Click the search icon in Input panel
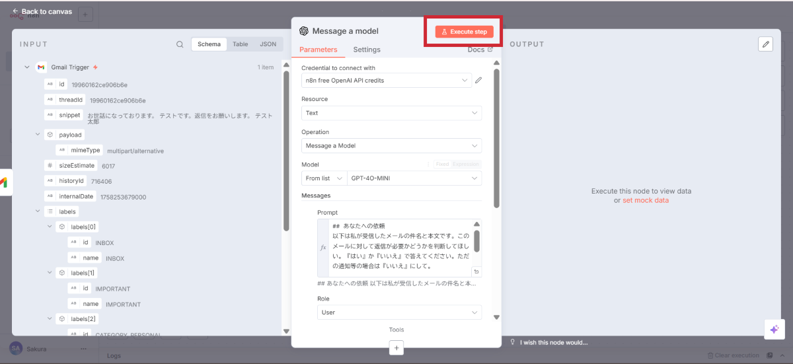793x364 pixels. [180, 44]
